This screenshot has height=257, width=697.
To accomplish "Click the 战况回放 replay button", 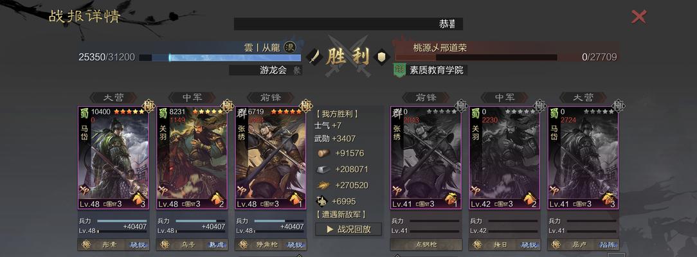I will (x=348, y=229).
